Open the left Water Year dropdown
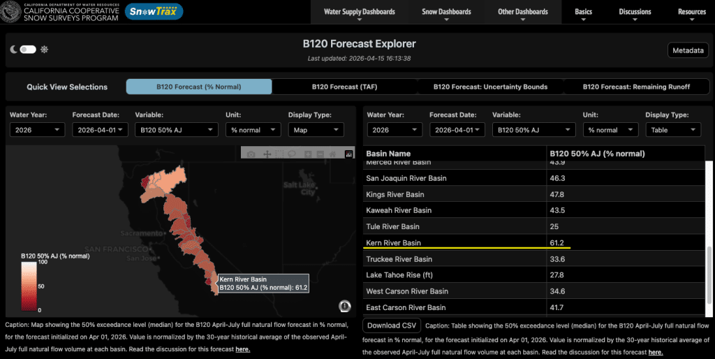 pos(37,130)
